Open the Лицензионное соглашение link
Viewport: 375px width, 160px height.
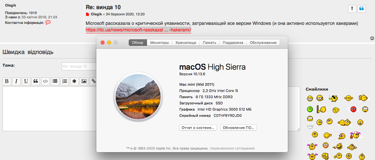pos(232,149)
